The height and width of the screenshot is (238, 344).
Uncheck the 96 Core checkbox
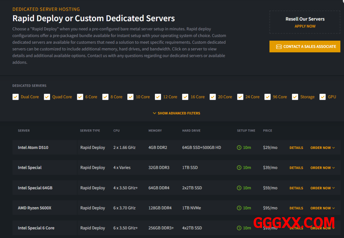pyautogui.click(x=267, y=97)
